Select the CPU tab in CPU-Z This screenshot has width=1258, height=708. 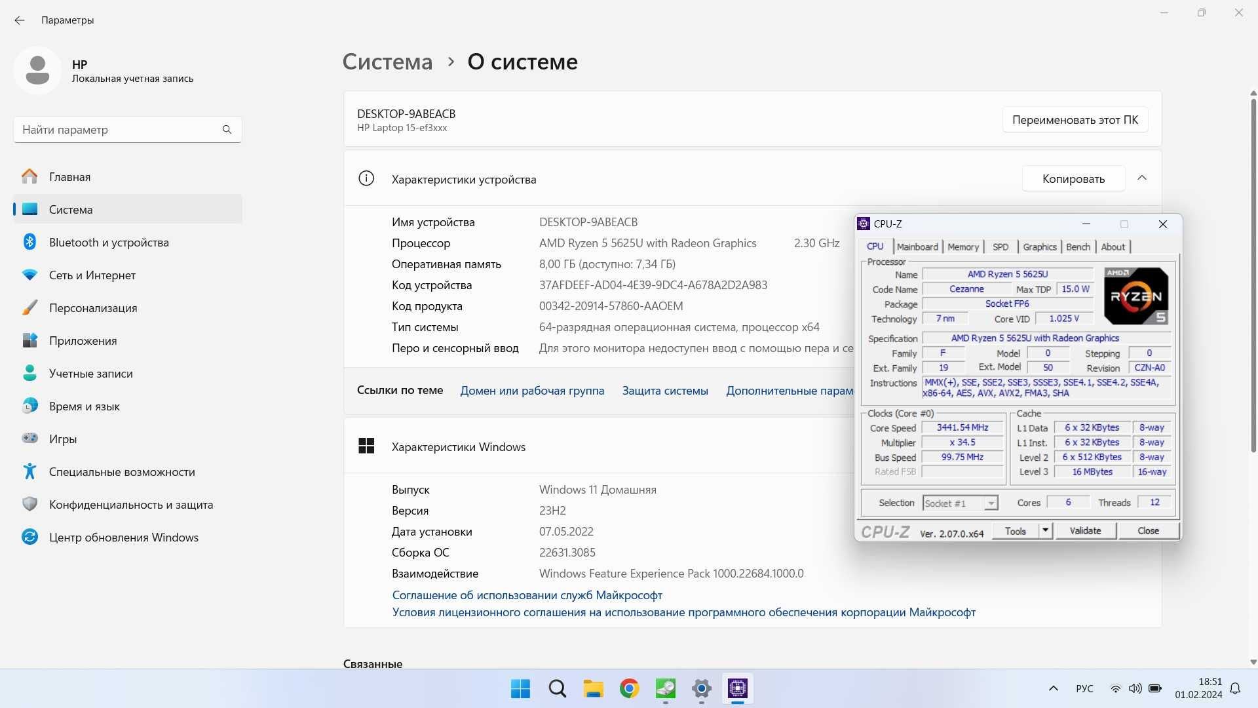point(875,246)
